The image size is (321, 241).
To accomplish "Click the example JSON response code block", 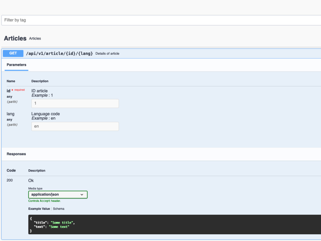I will (x=175, y=224).
